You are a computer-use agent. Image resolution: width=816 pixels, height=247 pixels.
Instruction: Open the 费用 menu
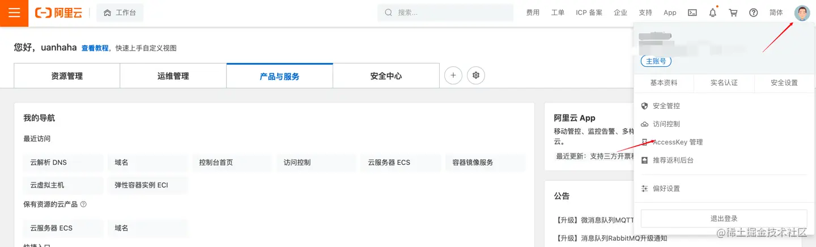pyautogui.click(x=533, y=12)
